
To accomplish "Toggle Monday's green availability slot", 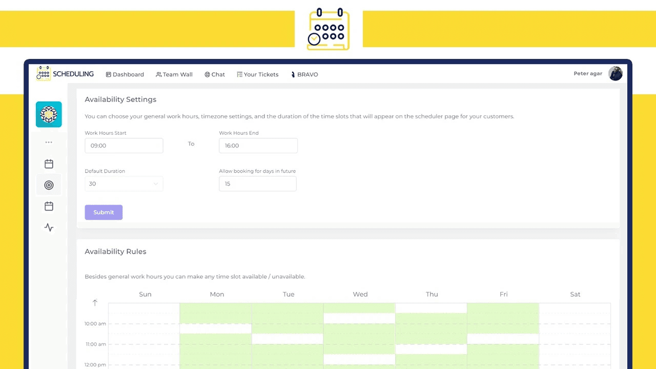I will 216,313.
